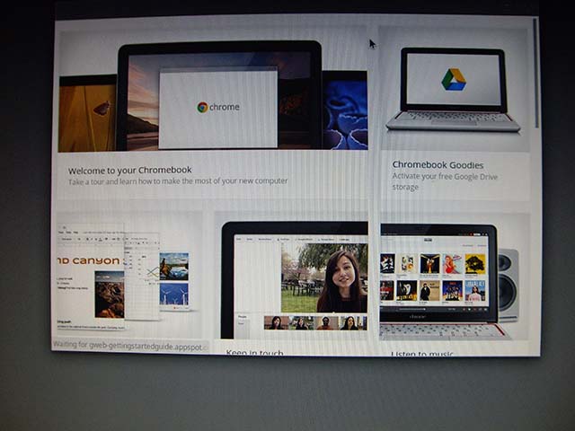Viewport: 575px width, 431px height.
Task: Click the Listen to music label
Action: point(424,354)
